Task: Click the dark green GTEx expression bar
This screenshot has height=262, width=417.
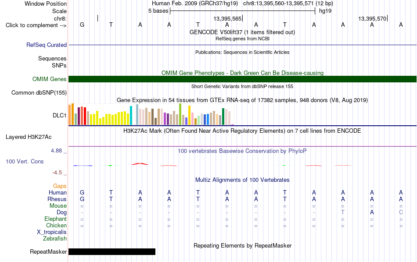Action: (x=223, y=117)
